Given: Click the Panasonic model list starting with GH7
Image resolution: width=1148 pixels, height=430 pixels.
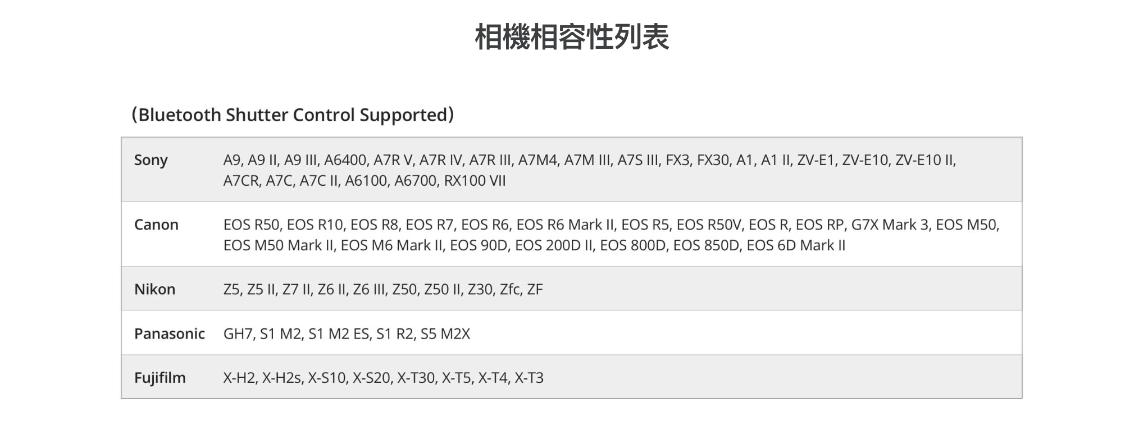Looking at the screenshot, I should (347, 333).
